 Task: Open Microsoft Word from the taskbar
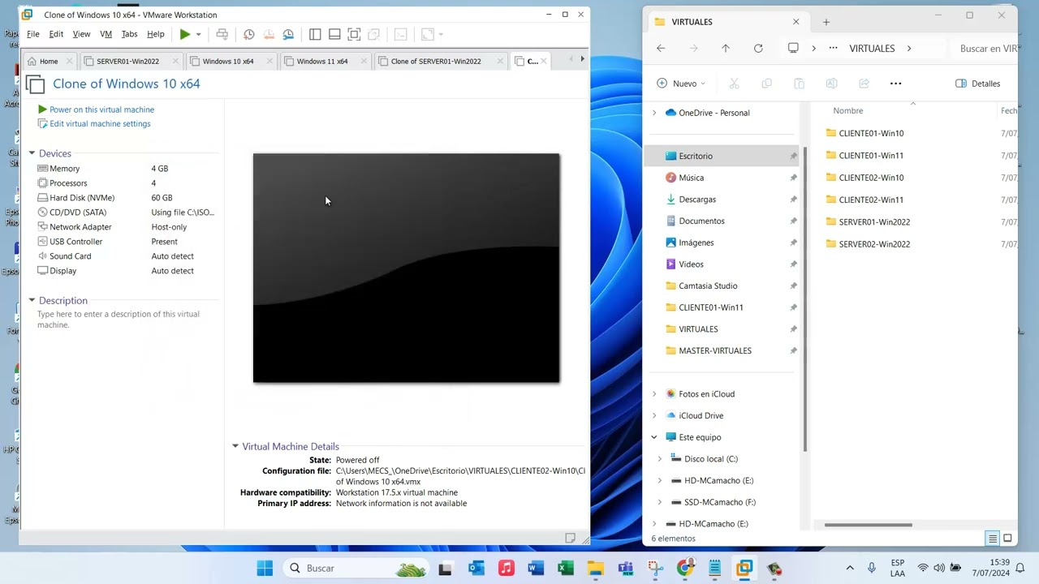536,568
